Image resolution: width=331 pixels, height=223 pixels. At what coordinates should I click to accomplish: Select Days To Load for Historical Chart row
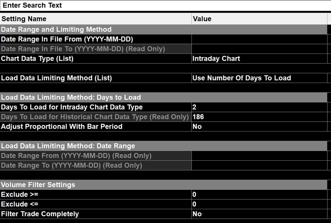95,117
